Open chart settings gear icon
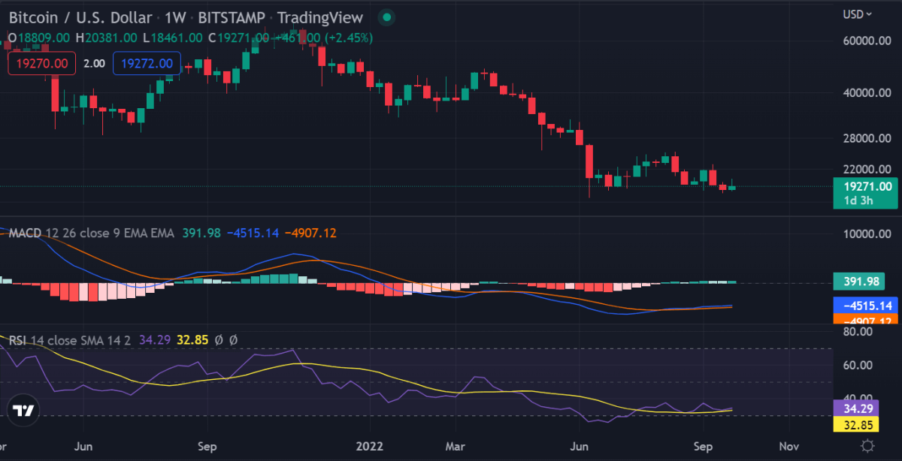This screenshot has height=461, width=902. tap(867, 445)
